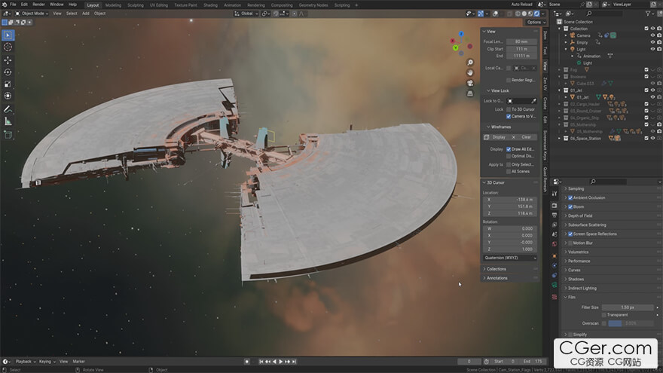Open the viewport Options button
The height and width of the screenshot is (373, 663).
[x=536, y=23]
